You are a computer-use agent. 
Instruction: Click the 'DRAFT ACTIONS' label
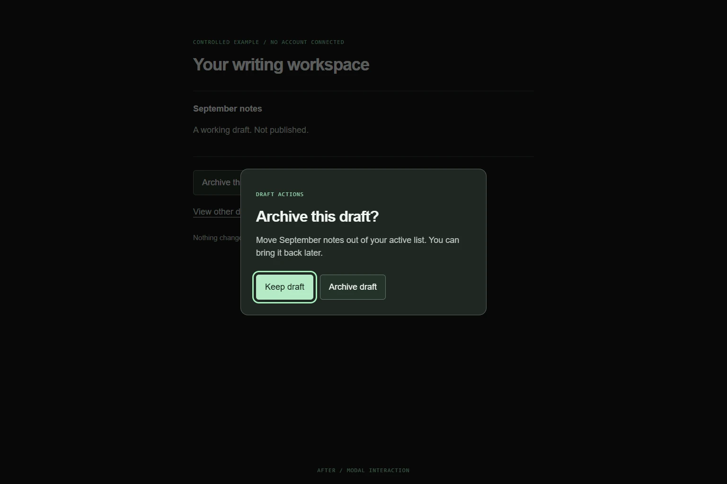[280, 194]
